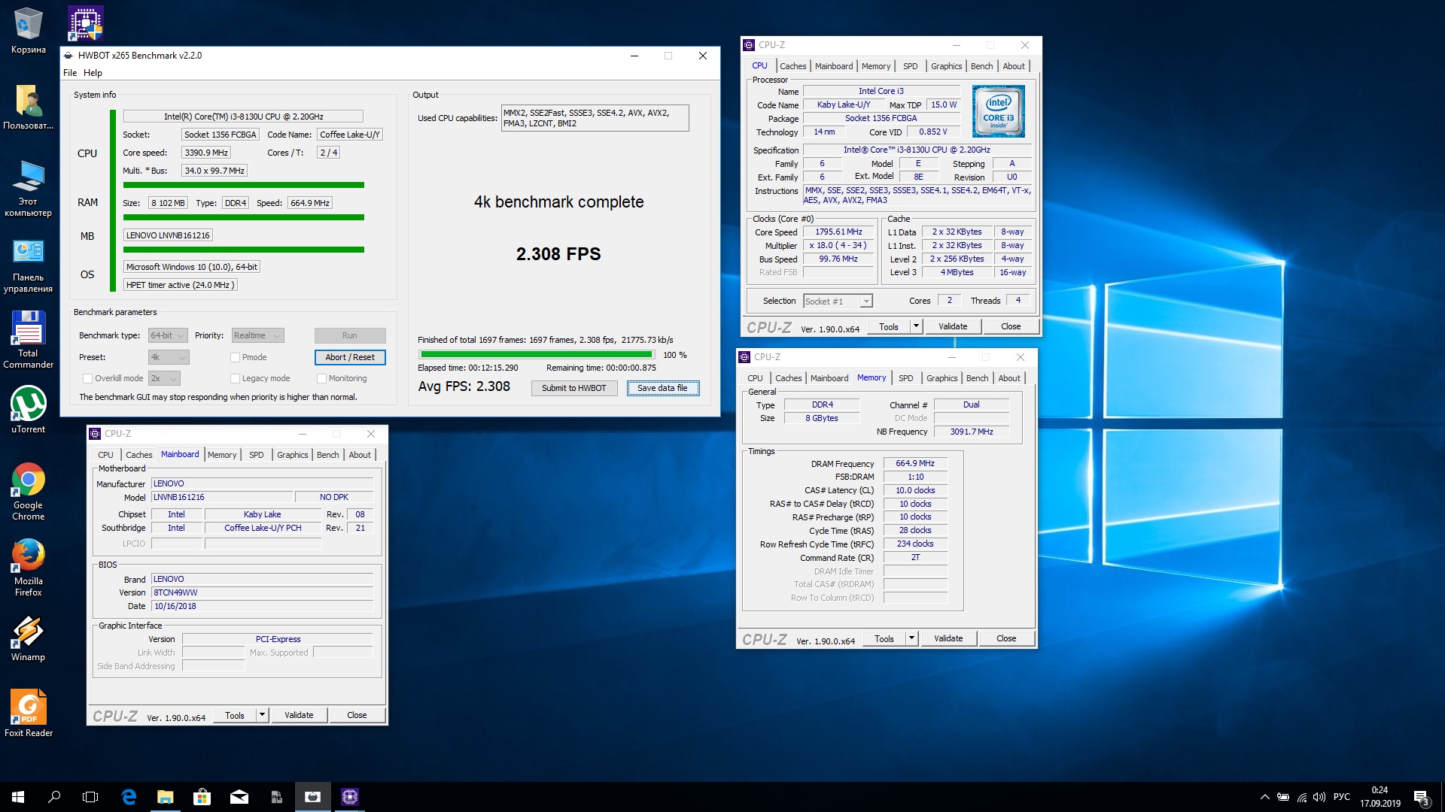Launch uTorrent from desktop
This screenshot has height=812, width=1445.
pyautogui.click(x=28, y=410)
